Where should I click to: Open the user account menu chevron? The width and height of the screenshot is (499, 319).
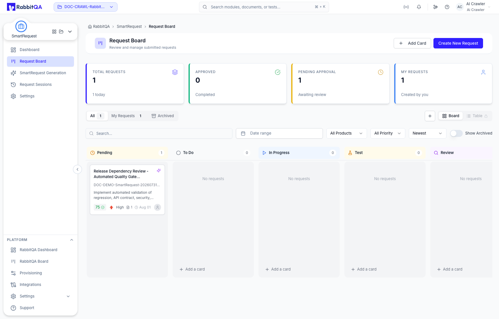pos(489,7)
